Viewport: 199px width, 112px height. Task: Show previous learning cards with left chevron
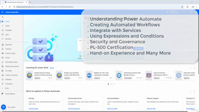(191, 68)
